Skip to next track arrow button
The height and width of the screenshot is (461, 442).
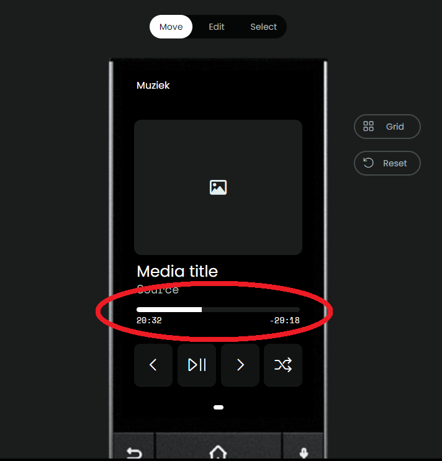point(240,365)
